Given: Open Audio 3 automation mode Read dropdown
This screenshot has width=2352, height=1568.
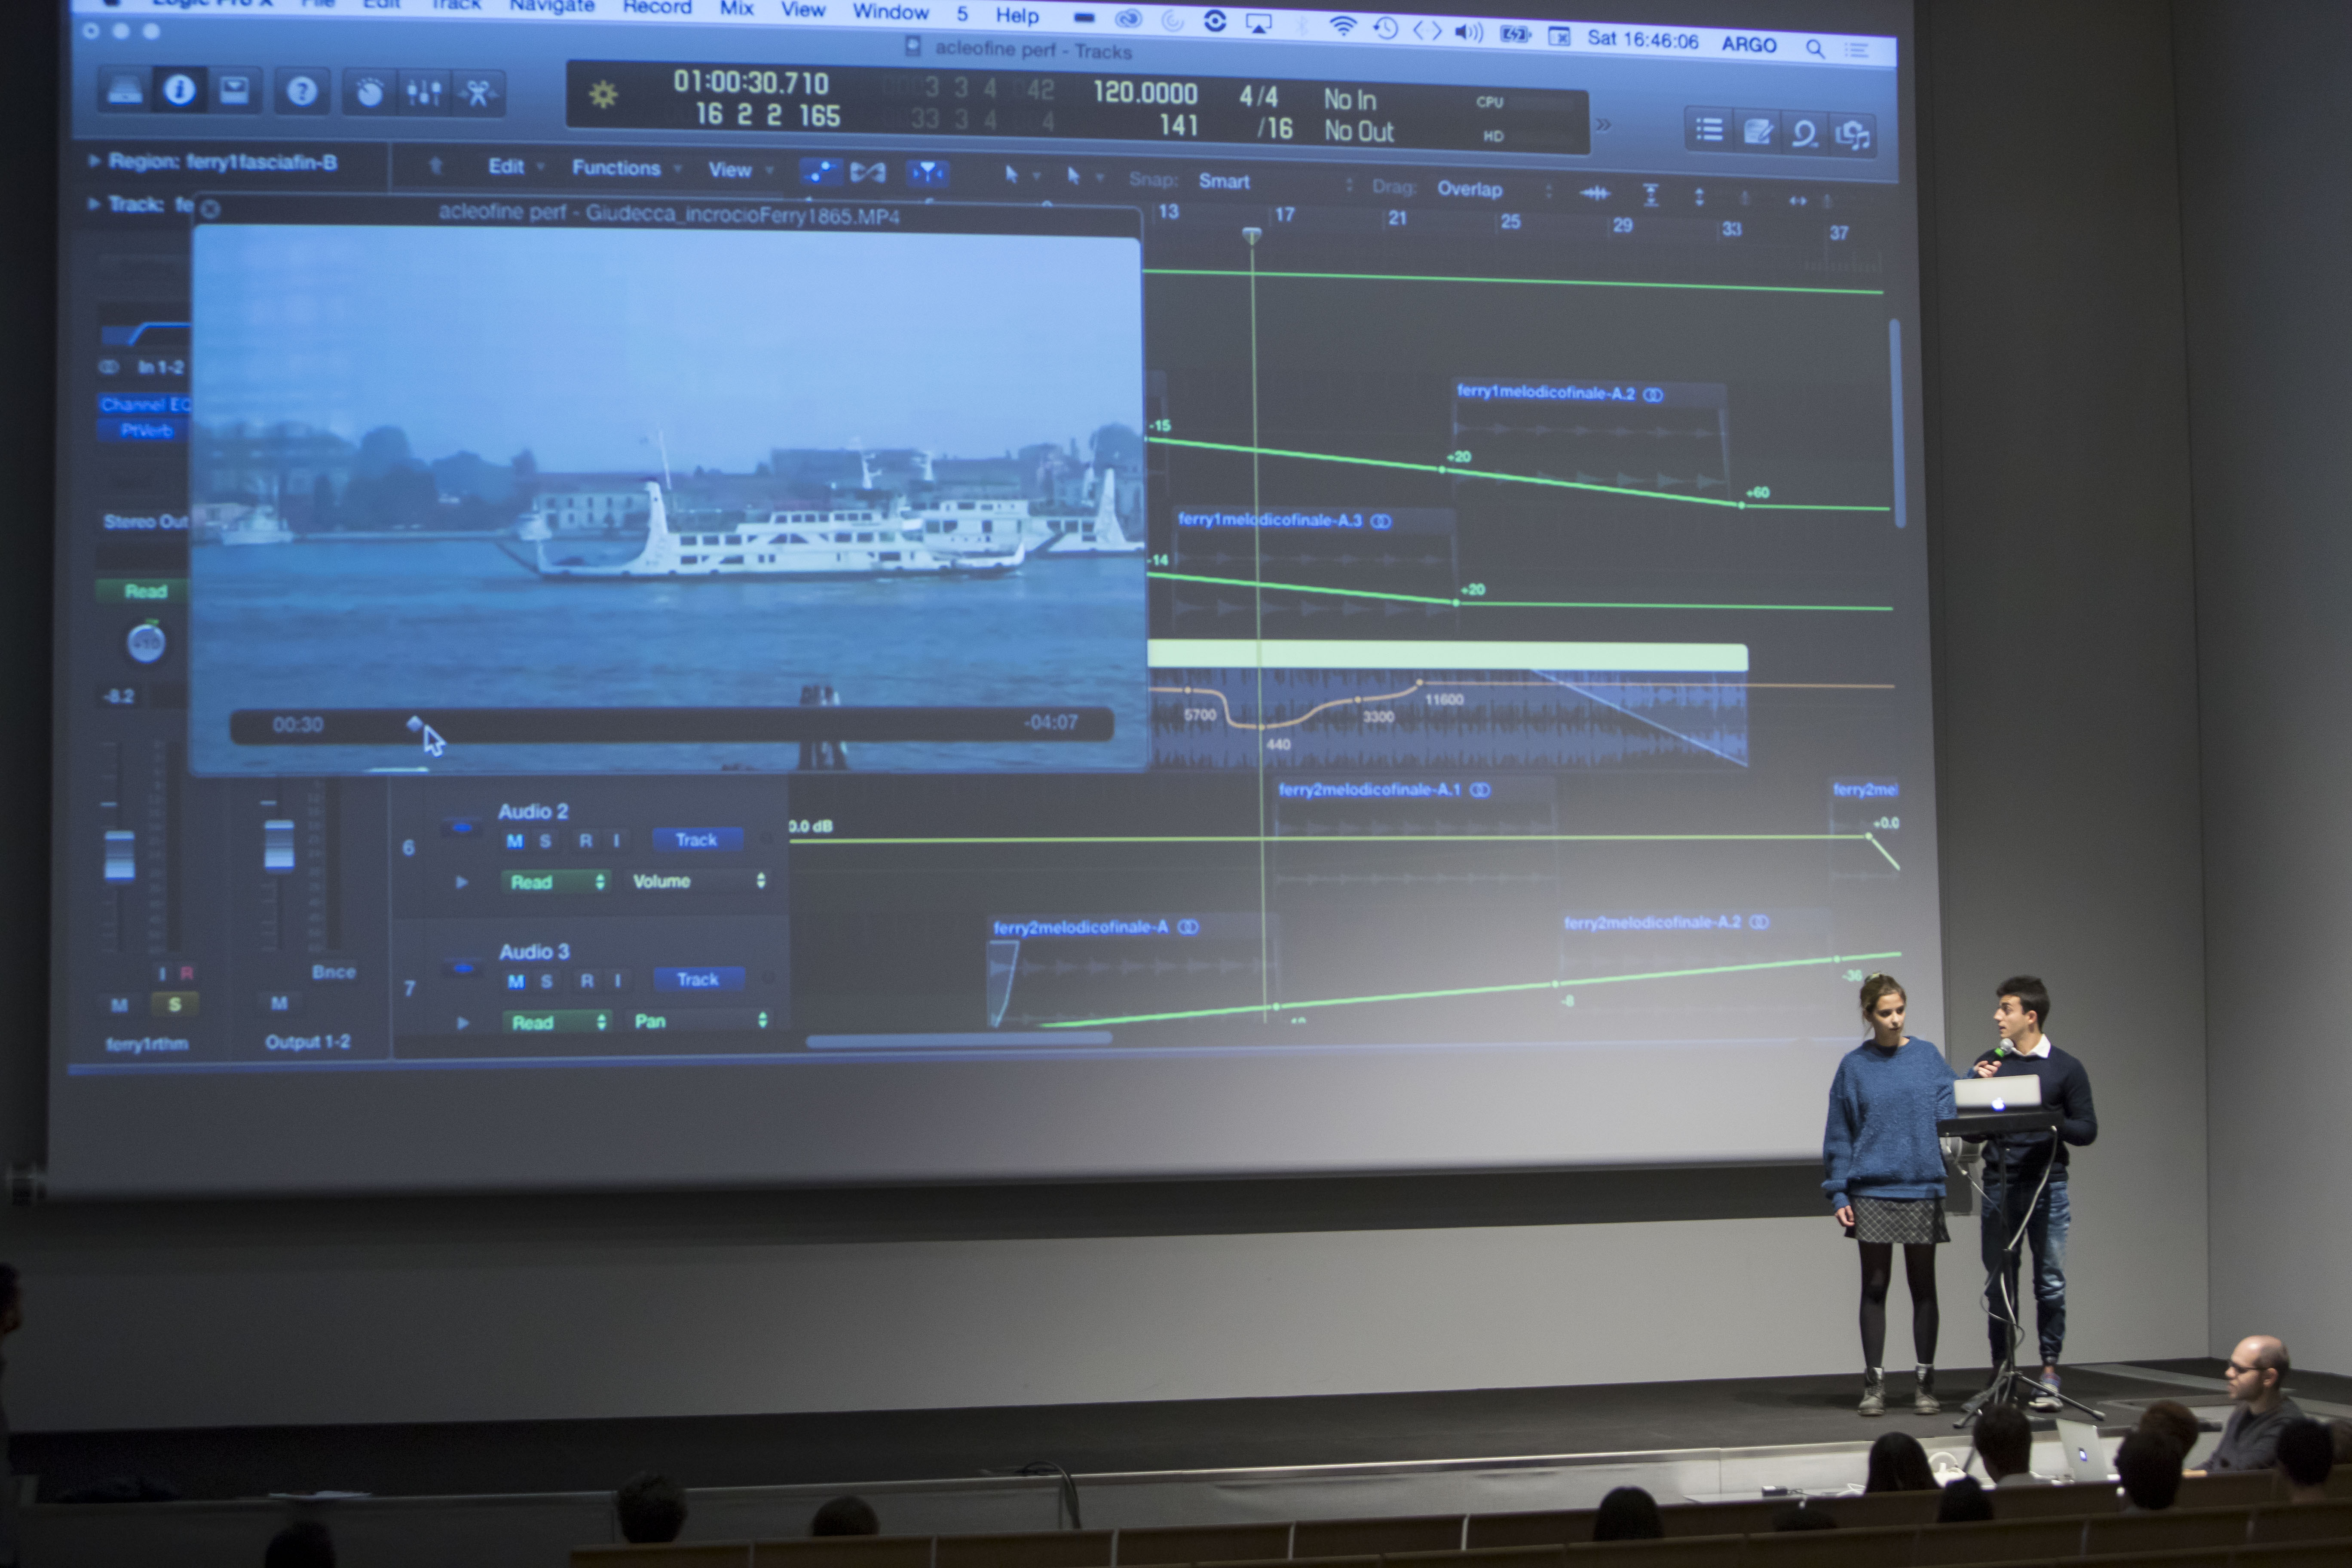Looking at the screenshot, I should point(557,1022).
